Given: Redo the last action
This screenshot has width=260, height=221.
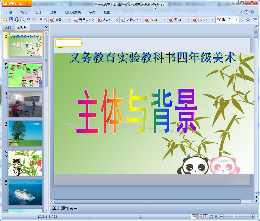Looking at the screenshot, I should coord(34,20).
